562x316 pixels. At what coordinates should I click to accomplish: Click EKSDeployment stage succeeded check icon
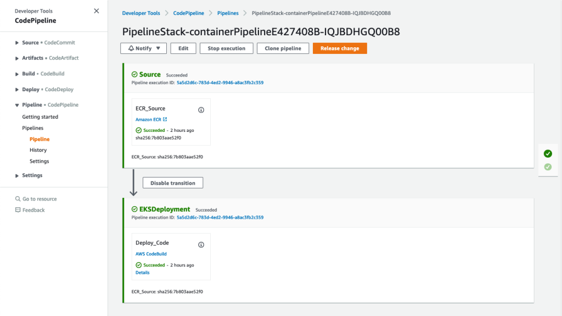coord(134,209)
